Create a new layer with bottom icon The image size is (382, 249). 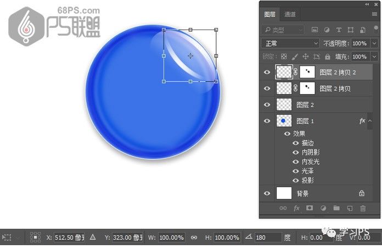pos(350,209)
